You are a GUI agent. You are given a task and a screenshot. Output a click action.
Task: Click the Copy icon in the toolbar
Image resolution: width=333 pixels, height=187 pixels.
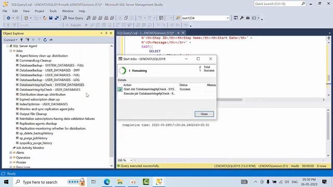click(x=126, y=18)
